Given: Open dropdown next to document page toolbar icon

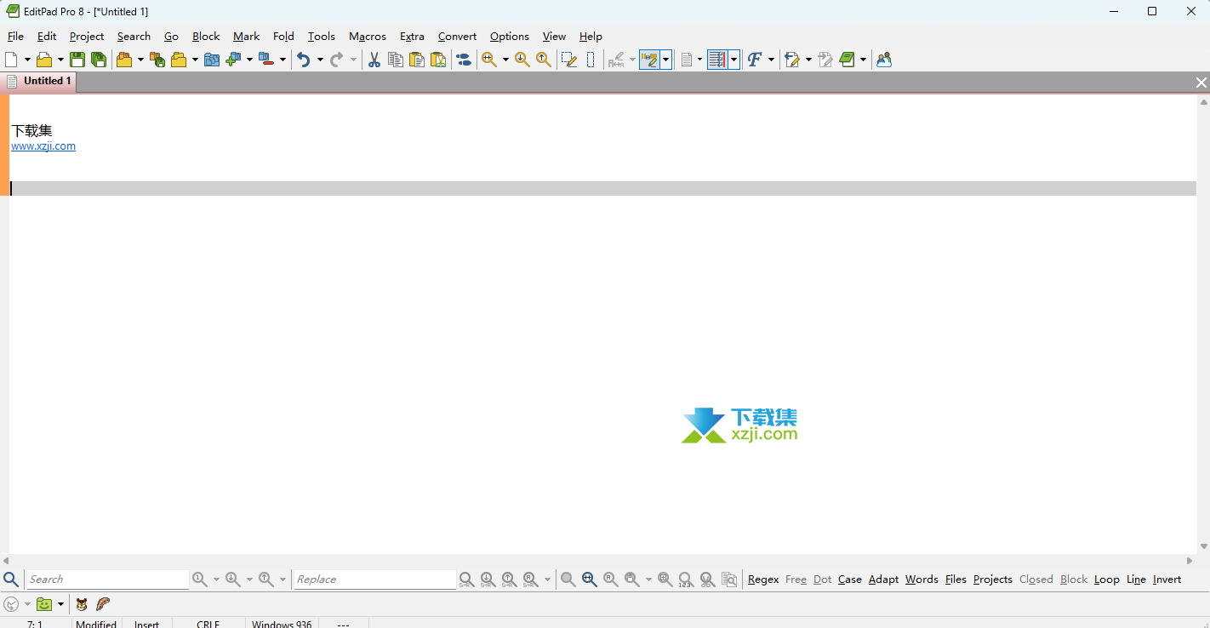Looking at the screenshot, I should 699,60.
